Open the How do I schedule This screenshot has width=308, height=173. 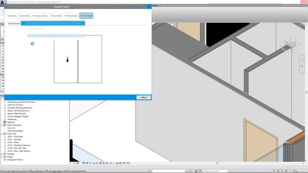[x=12, y=128]
